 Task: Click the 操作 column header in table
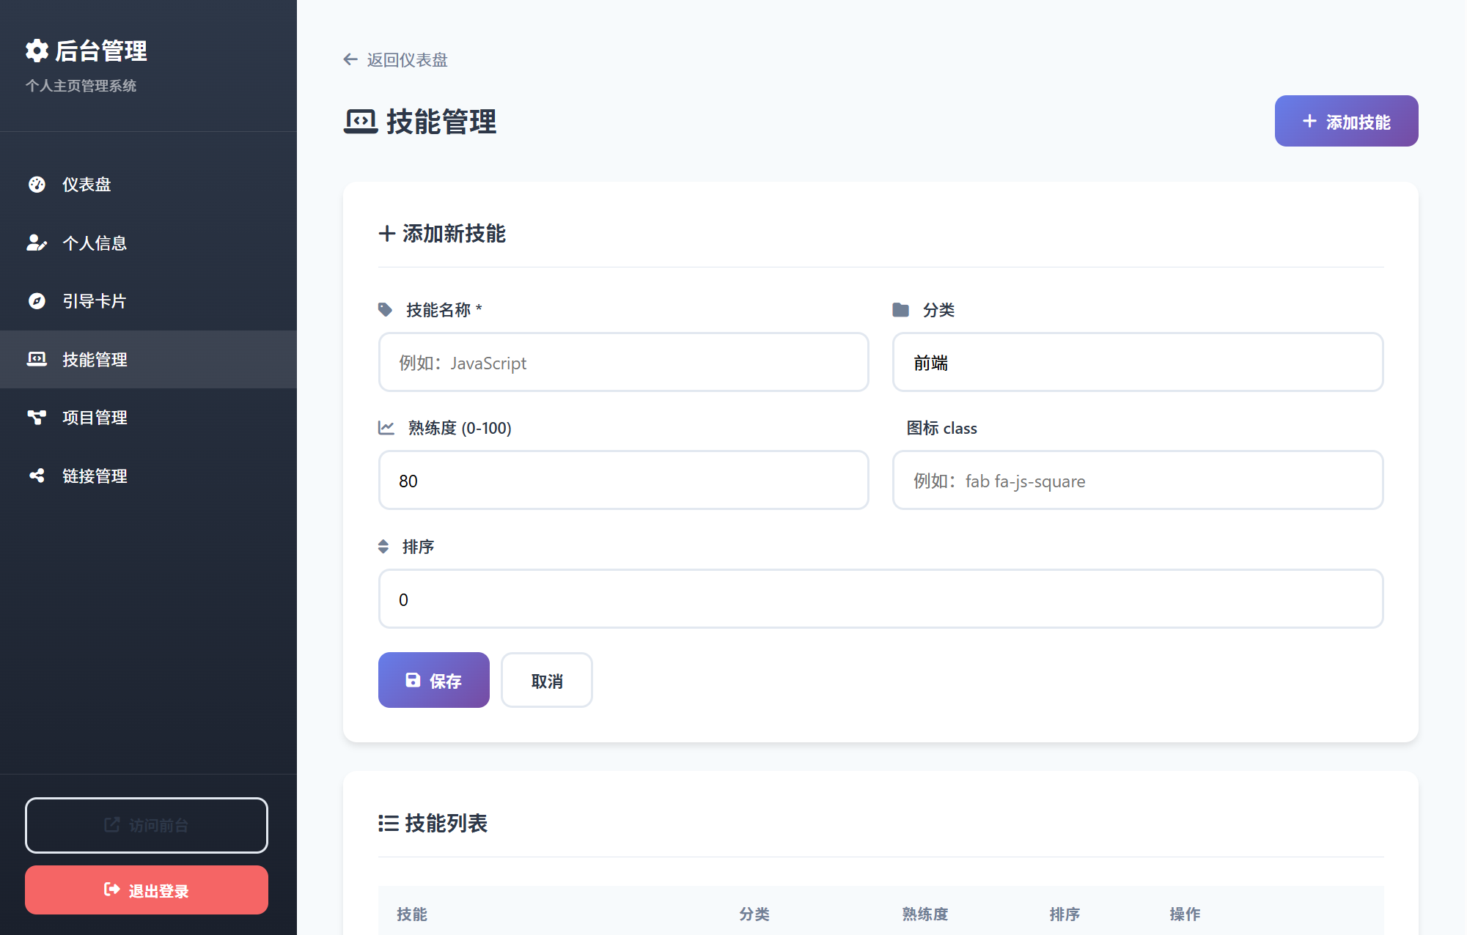pyautogui.click(x=1185, y=914)
